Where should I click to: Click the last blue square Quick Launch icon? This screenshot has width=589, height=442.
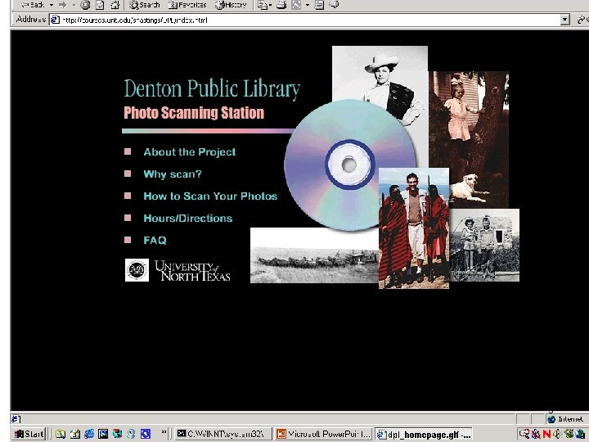(146, 434)
